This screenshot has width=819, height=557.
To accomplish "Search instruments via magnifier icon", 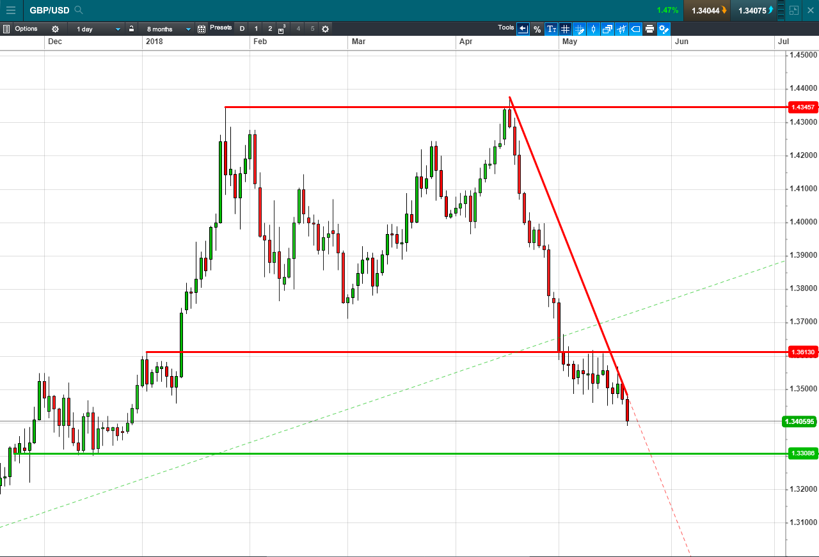I will point(79,10).
